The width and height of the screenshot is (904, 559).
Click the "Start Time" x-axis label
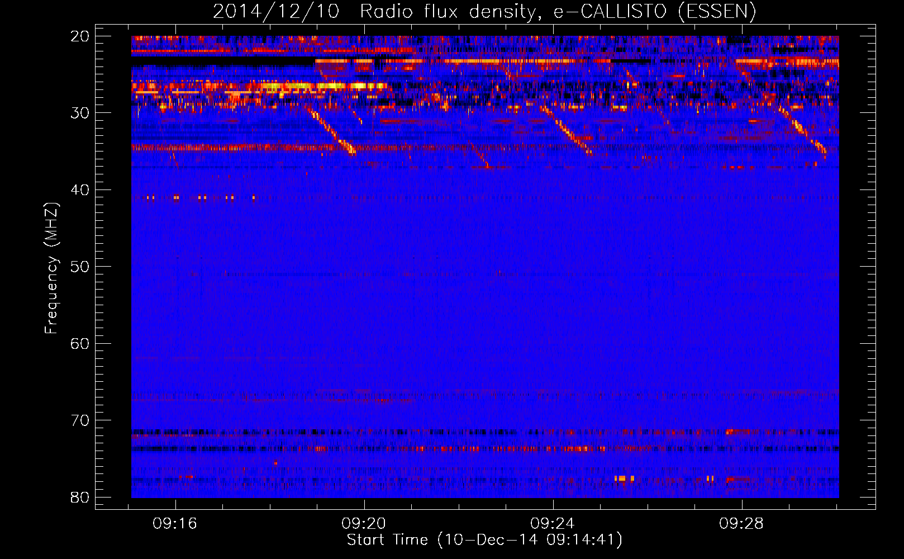pos(484,540)
